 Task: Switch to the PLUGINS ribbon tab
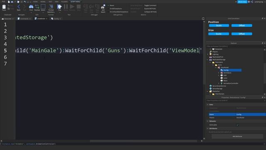coord(64,2)
